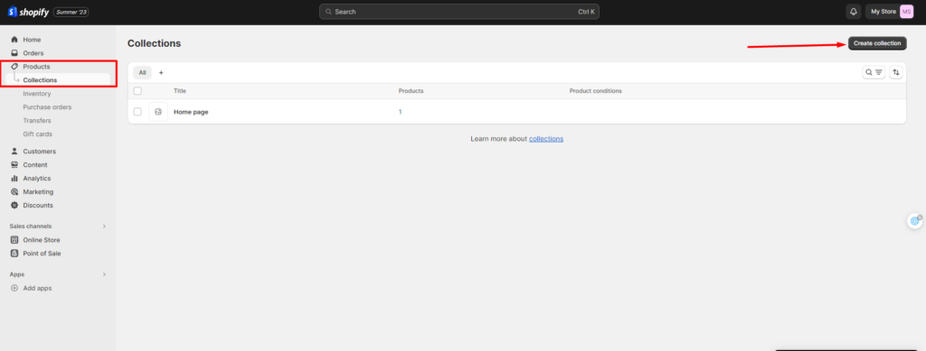Add a new view with plus tab
Viewport: 926px width, 351px height.
tap(161, 72)
